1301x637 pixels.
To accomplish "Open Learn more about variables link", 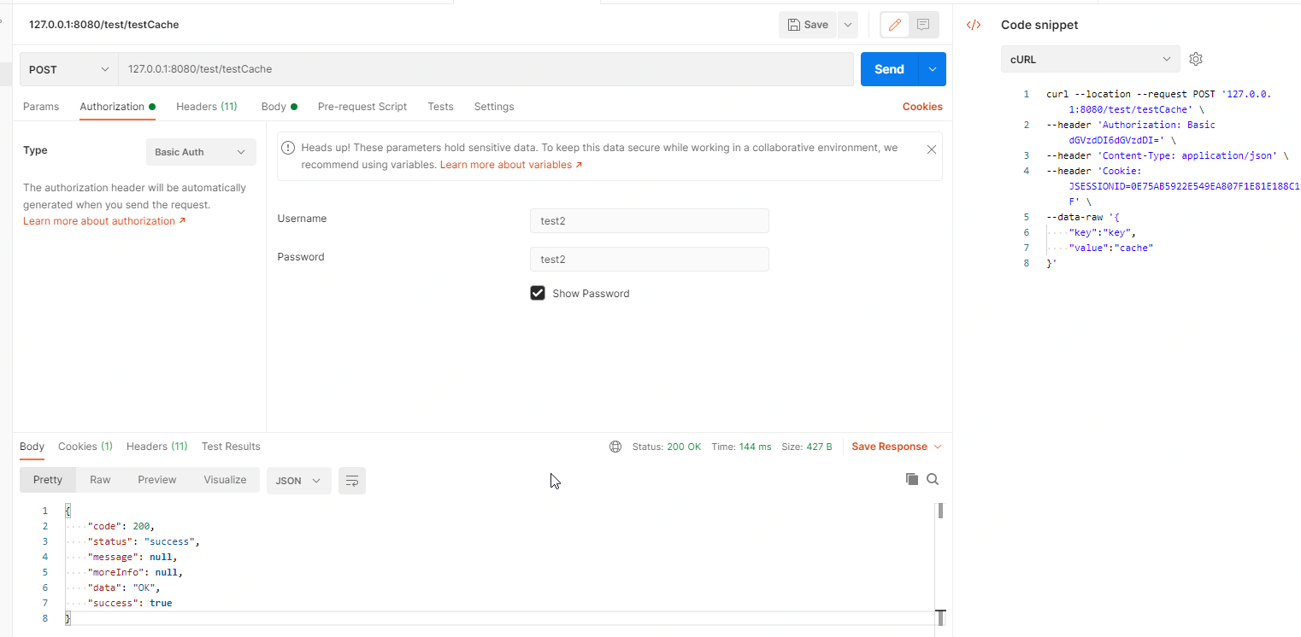I will pos(511,165).
